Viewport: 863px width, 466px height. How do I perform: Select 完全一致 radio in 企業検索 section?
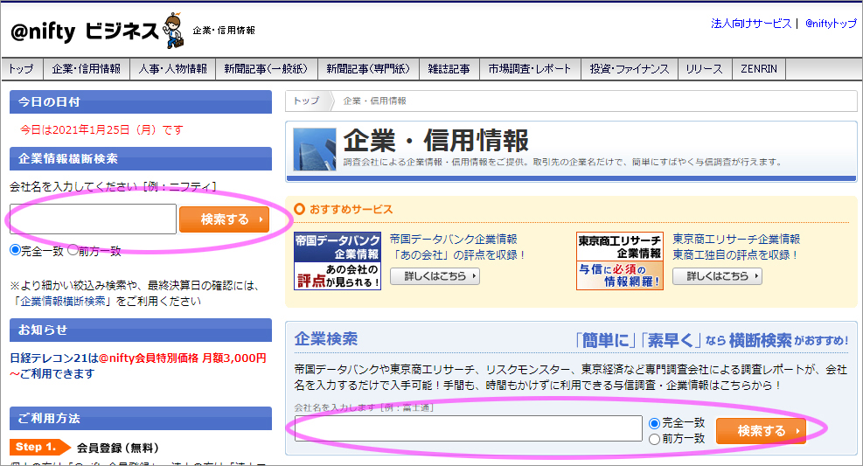coord(654,423)
